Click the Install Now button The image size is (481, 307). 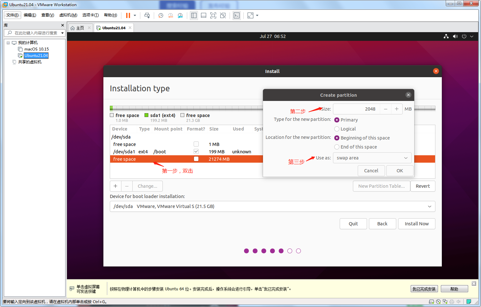click(417, 224)
